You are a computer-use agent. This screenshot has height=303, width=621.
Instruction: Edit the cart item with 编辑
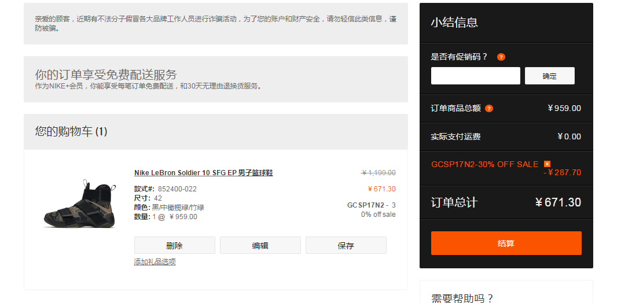[260, 245]
